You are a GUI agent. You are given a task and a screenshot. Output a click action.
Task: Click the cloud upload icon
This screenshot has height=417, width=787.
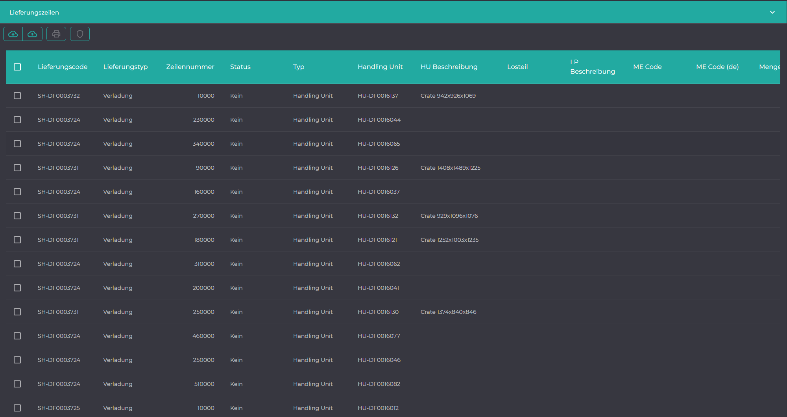[x=33, y=34]
